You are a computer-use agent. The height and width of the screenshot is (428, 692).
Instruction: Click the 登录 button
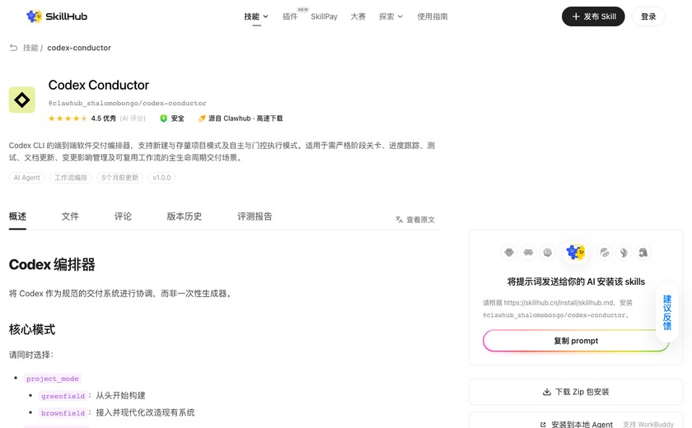tap(648, 16)
